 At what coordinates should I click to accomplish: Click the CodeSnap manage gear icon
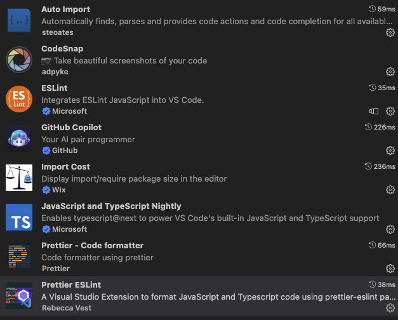tap(390, 72)
